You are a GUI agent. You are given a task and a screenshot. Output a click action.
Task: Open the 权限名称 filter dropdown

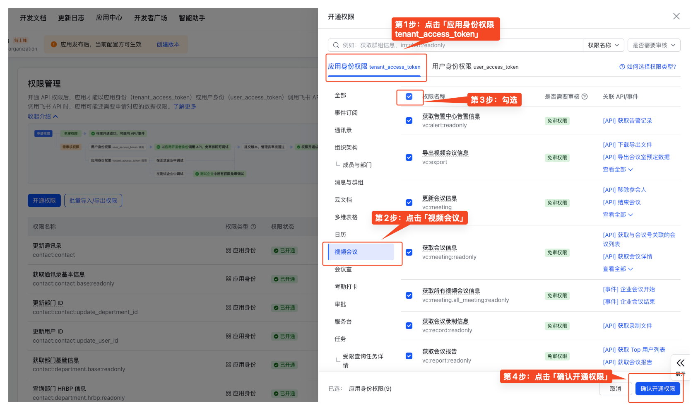coord(603,45)
